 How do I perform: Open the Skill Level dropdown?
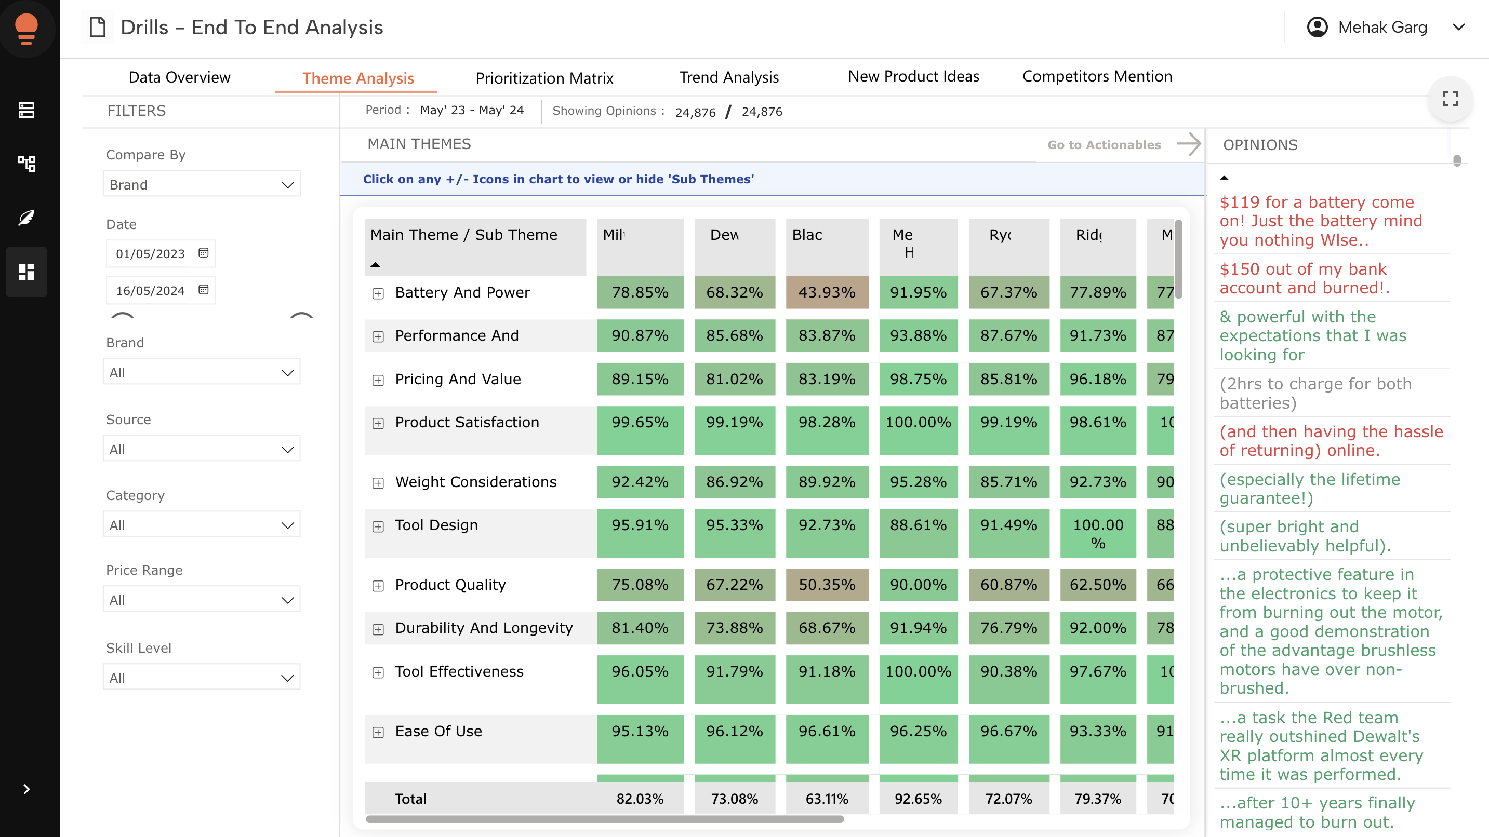[201, 677]
